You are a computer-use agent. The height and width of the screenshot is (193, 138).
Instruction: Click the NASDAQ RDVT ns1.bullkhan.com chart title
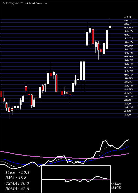click(25, 3)
